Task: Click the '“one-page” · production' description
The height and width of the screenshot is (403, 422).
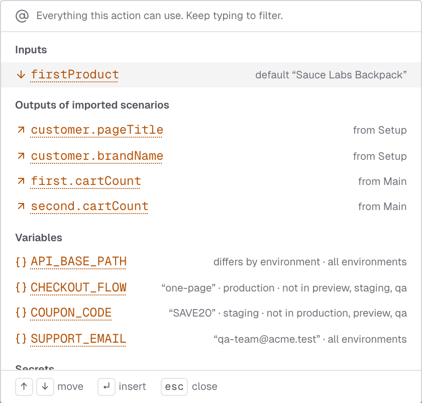Action: tap(218, 288)
